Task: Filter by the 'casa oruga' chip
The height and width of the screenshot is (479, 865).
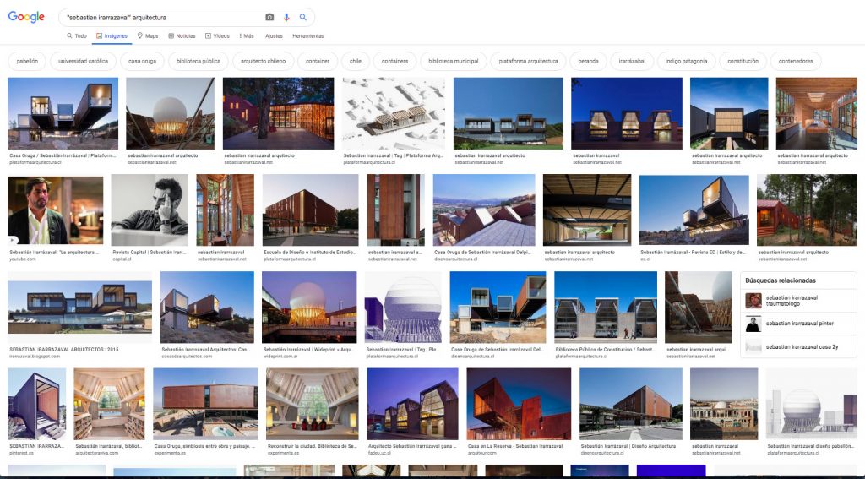Action: 142,61
